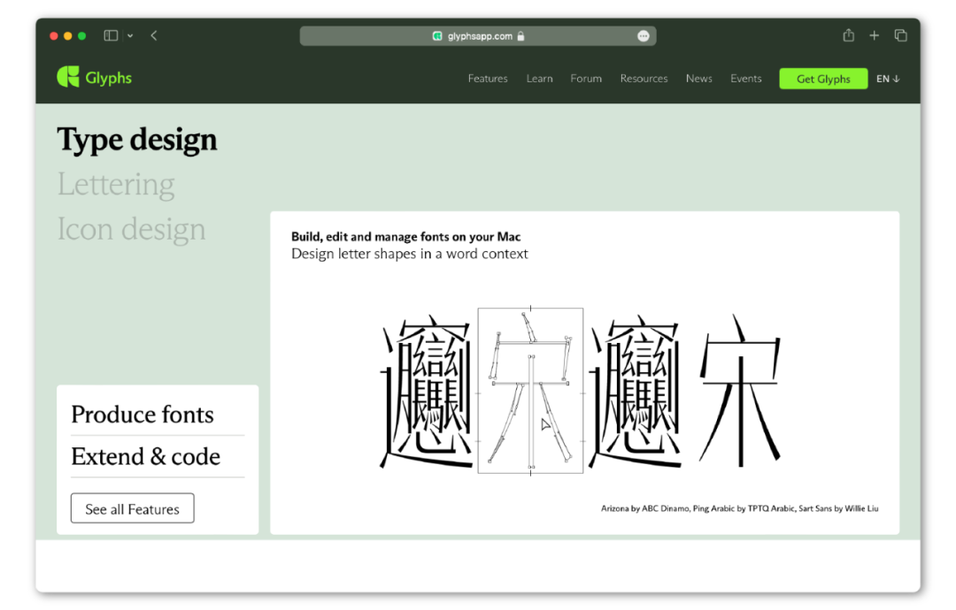The height and width of the screenshot is (610, 956).
Task: Click the page options ellipsis in address bar
Action: pos(644,36)
